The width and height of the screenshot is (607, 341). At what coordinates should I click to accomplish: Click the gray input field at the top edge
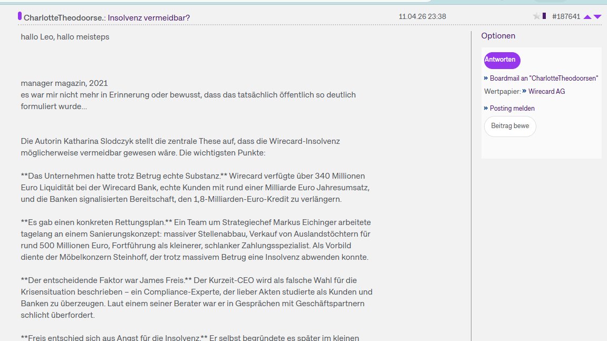coord(548,2)
